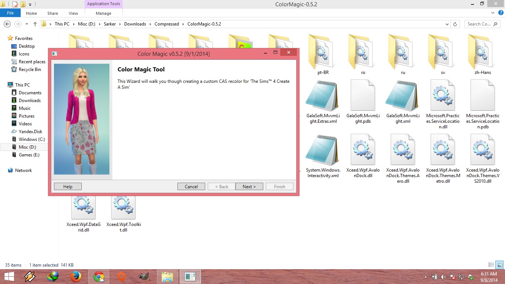Select Downloads under This PC
This screenshot has height=284, width=505.
pyautogui.click(x=30, y=101)
